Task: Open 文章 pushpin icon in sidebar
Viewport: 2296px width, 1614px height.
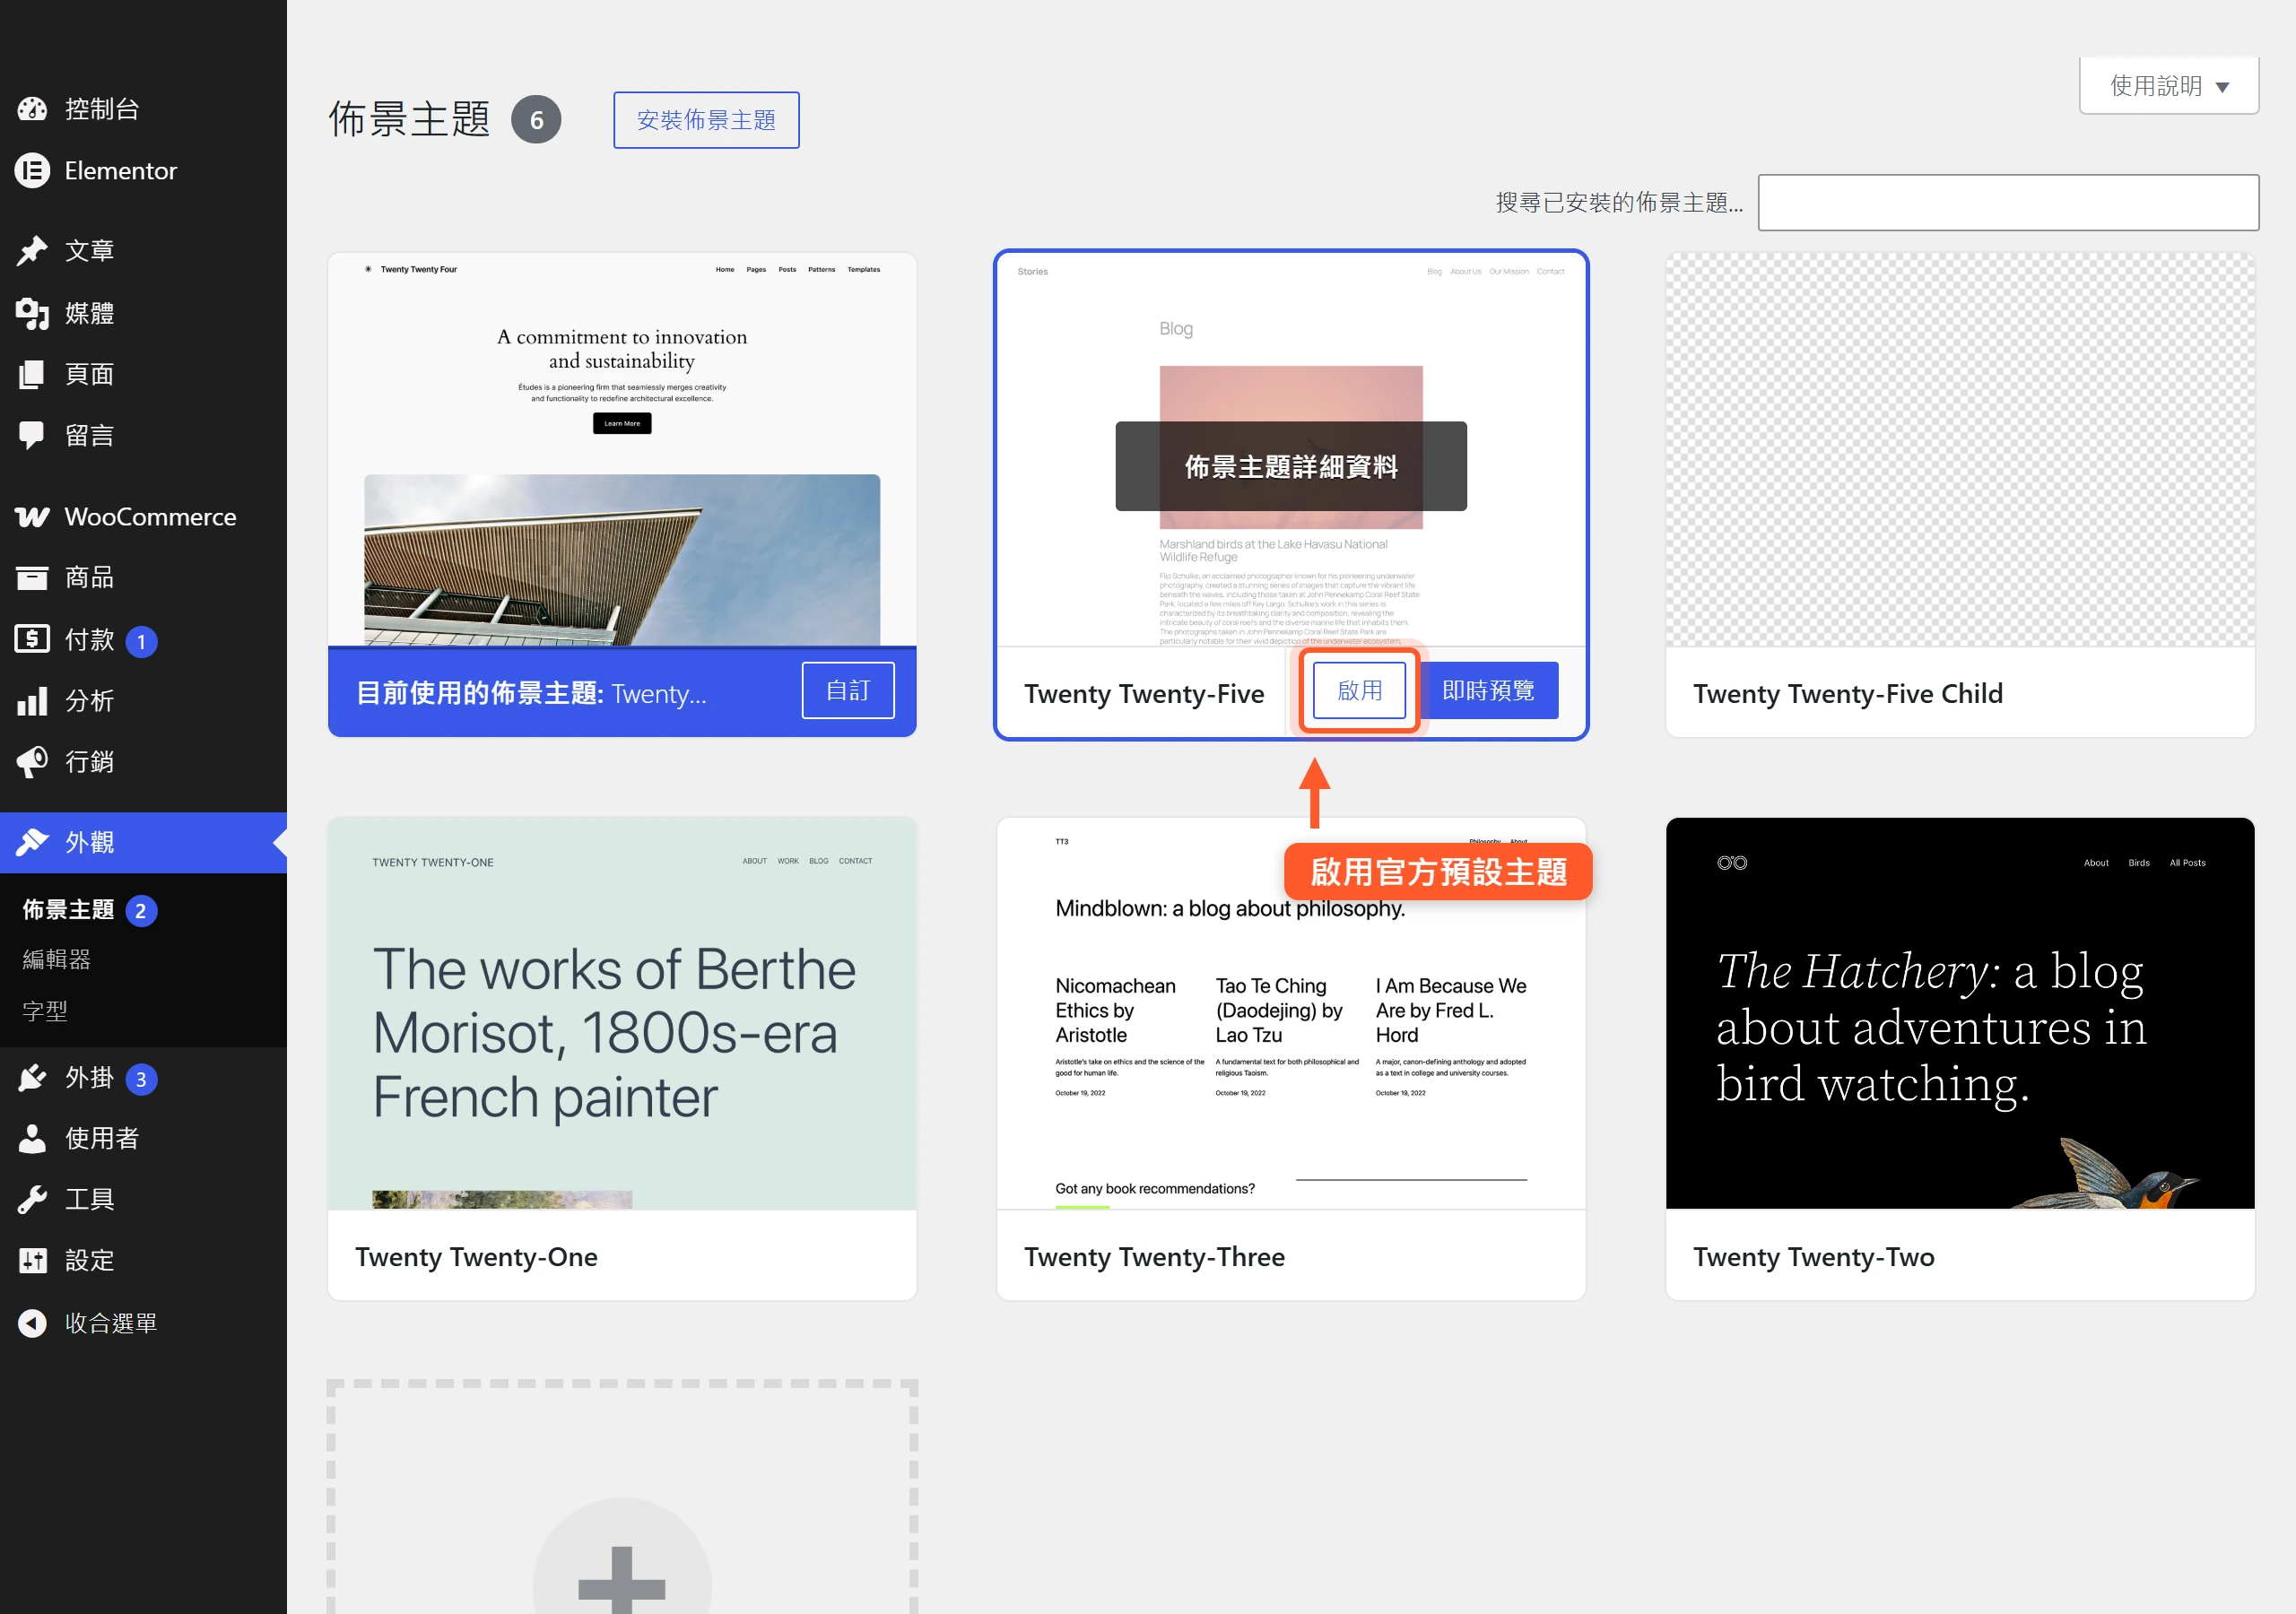Action: pos(32,250)
